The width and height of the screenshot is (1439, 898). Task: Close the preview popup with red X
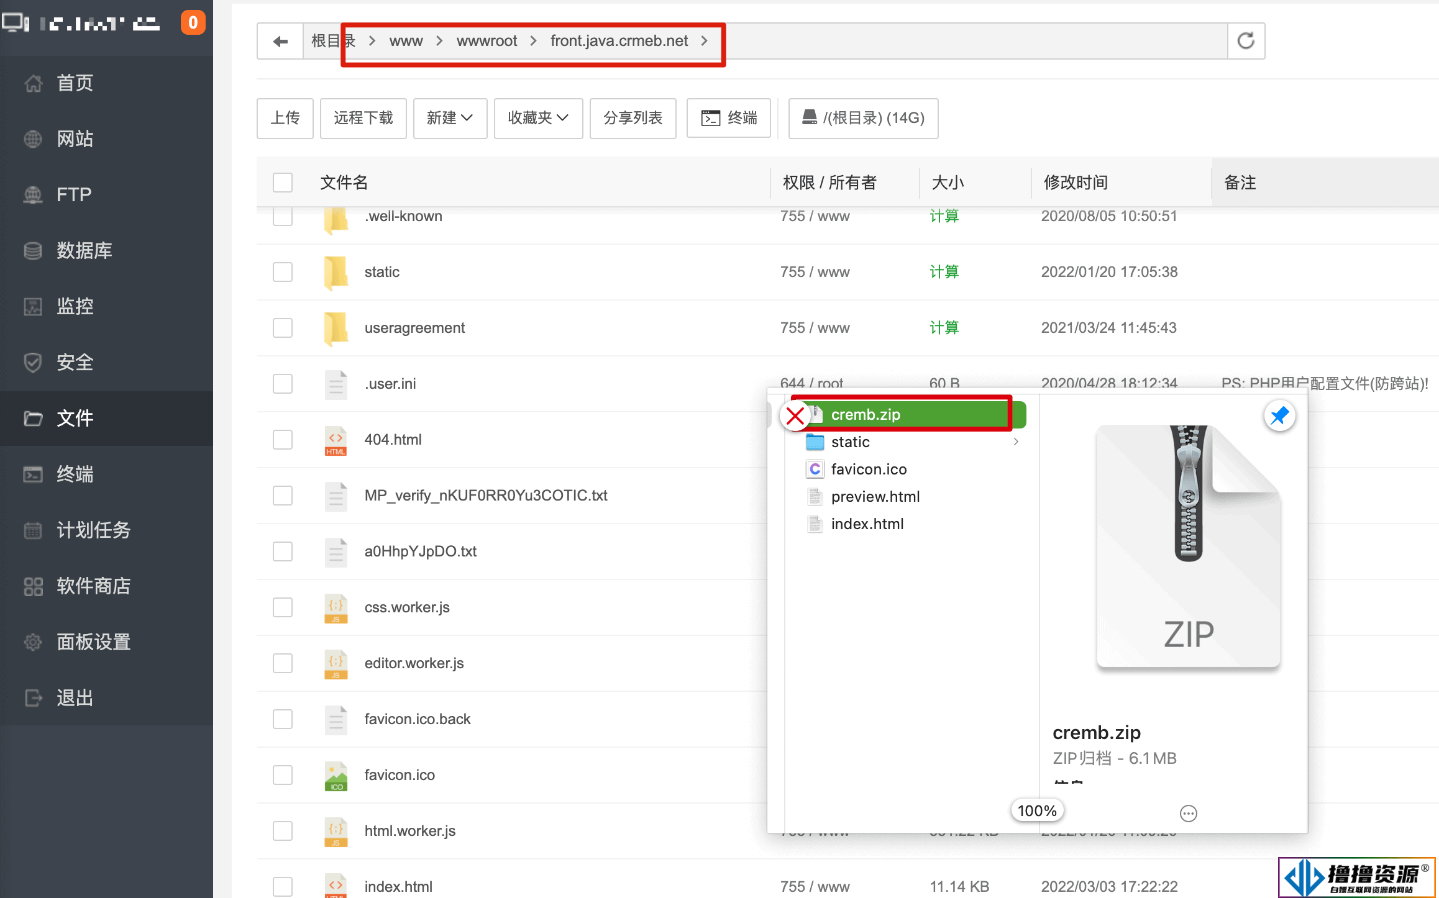point(795,416)
